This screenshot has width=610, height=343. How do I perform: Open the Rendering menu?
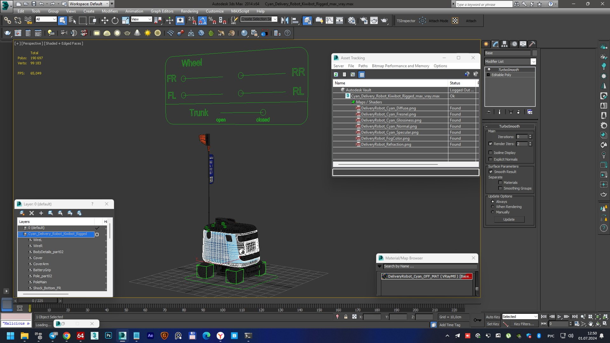click(x=189, y=11)
